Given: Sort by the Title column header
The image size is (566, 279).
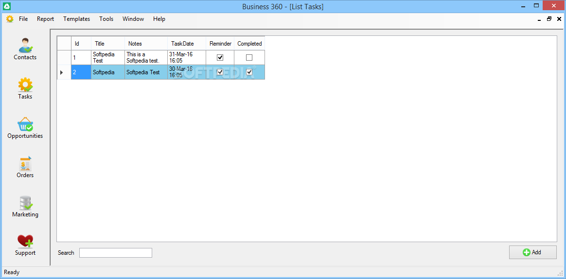Looking at the screenshot, I should click(x=108, y=44).
